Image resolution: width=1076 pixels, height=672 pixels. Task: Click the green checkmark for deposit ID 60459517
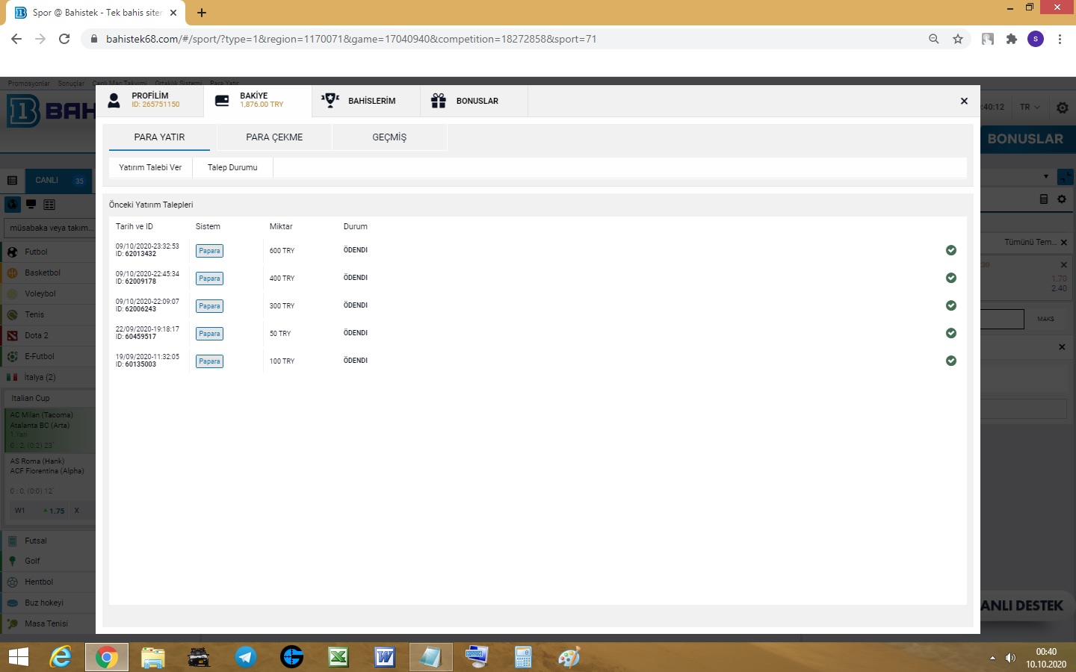tap(951, 333)
